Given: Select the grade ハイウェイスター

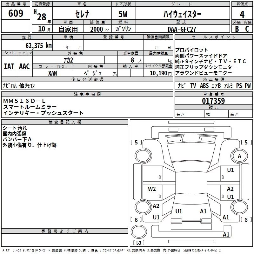Looking at the screenshot, I should (x=182, y=14).
